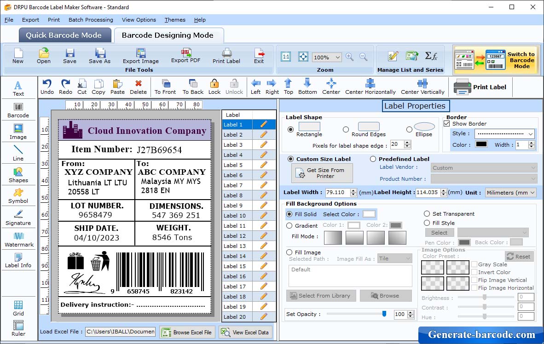Increase Set Opacity value
This screenshot has height=344, width=544.
[x=411, y=312]
